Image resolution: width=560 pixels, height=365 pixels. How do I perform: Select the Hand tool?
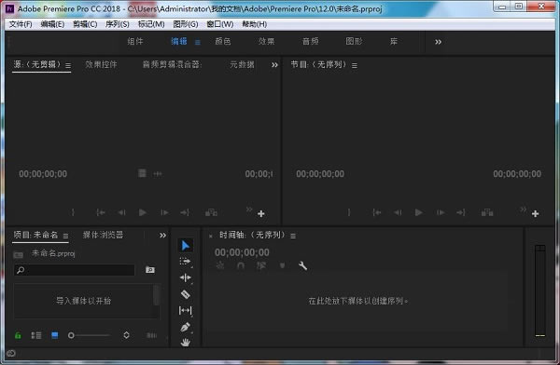click(x=186, y=343)
